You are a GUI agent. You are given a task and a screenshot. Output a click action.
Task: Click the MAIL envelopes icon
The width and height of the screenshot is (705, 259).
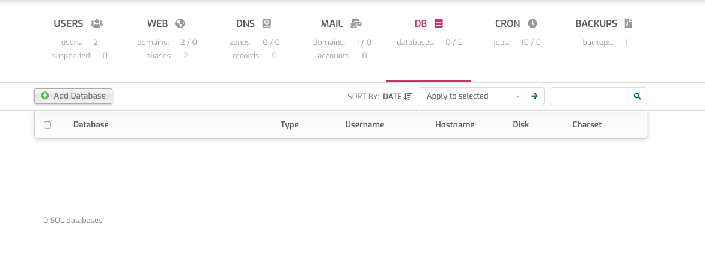point(356,23)
